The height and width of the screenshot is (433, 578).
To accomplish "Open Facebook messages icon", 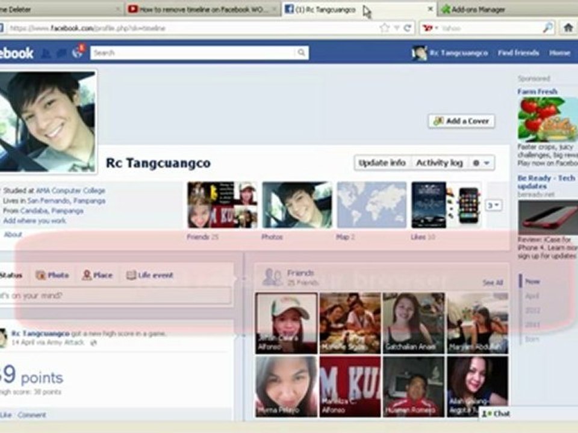I will [x=61, y=54].
